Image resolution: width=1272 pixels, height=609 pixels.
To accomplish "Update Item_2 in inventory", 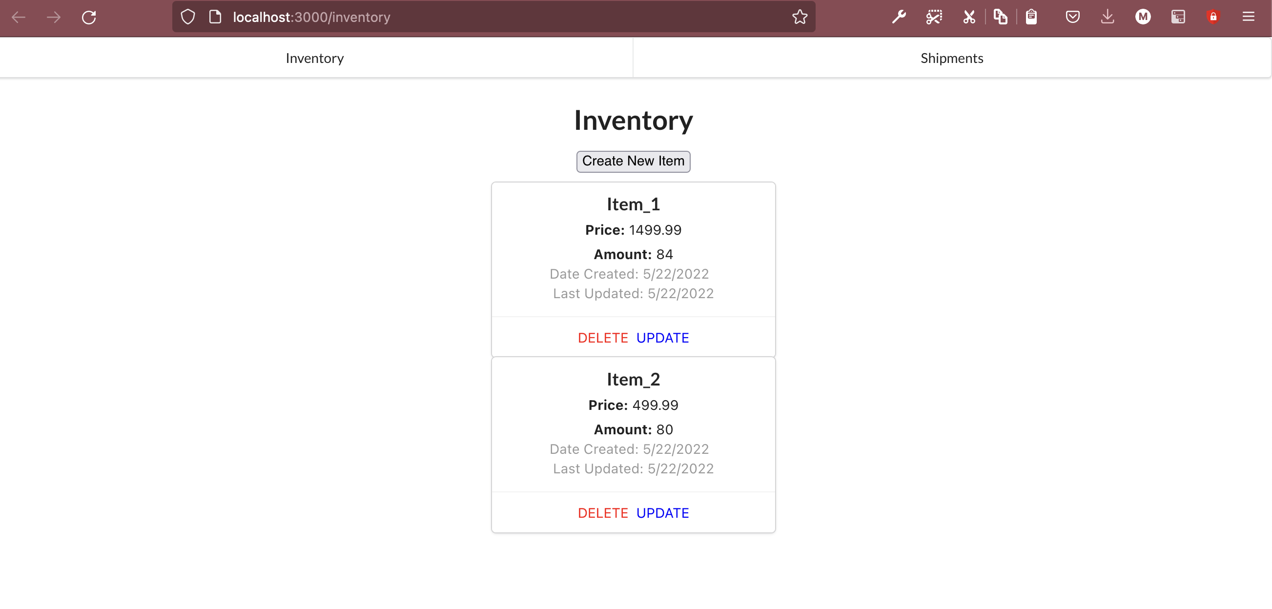I will click(x=662, y=513).
